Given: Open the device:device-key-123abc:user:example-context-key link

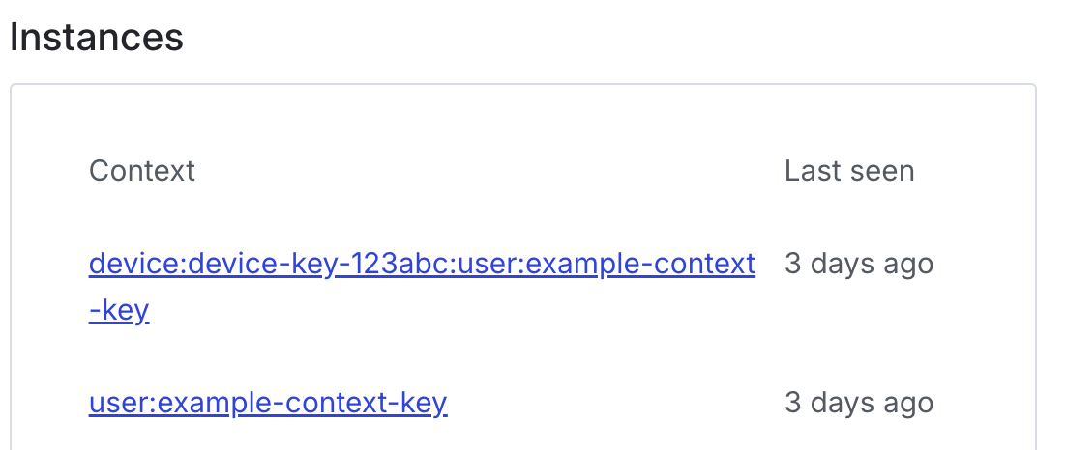Looking at the screenshot, I should (422, 264).
